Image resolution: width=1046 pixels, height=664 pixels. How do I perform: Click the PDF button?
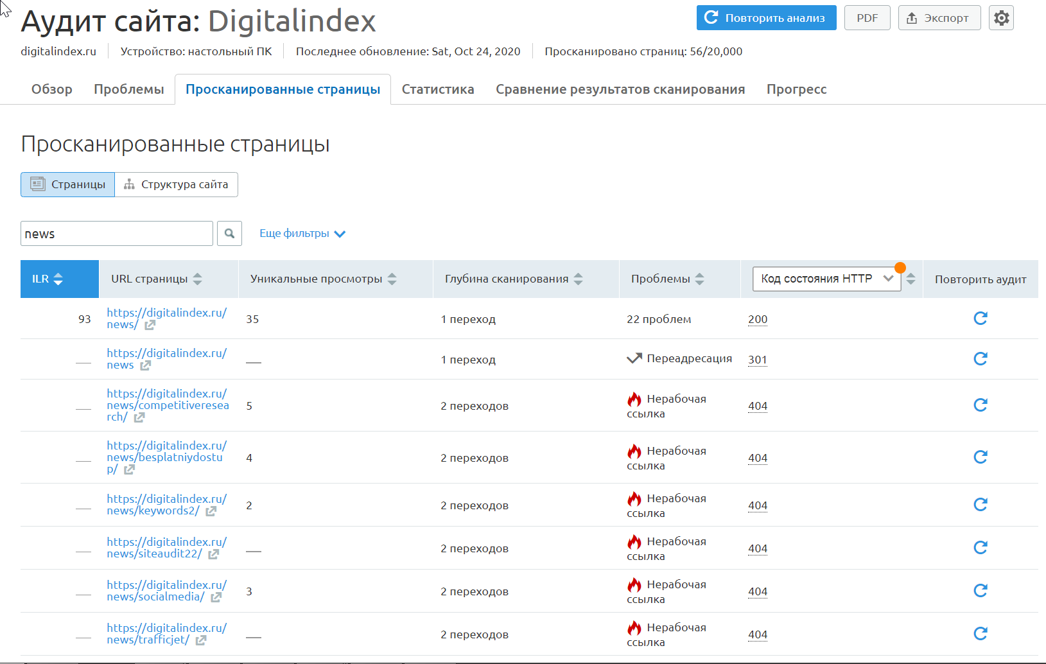(x=867, y=18)
